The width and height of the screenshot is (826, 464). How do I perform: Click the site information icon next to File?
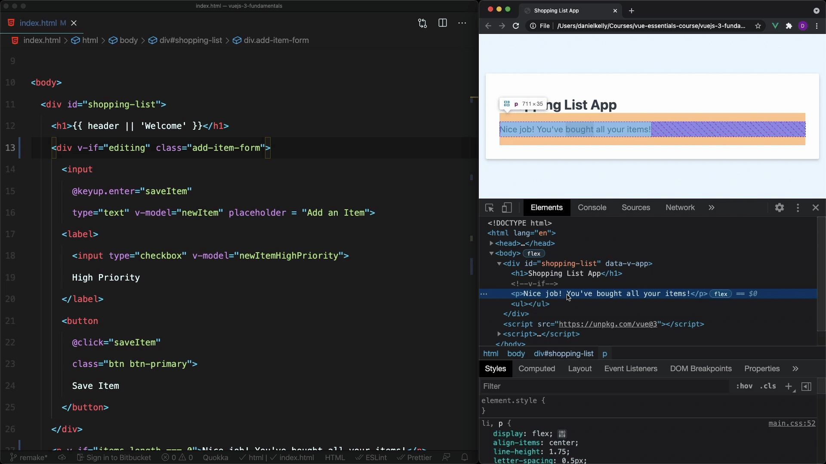point(533,26)
